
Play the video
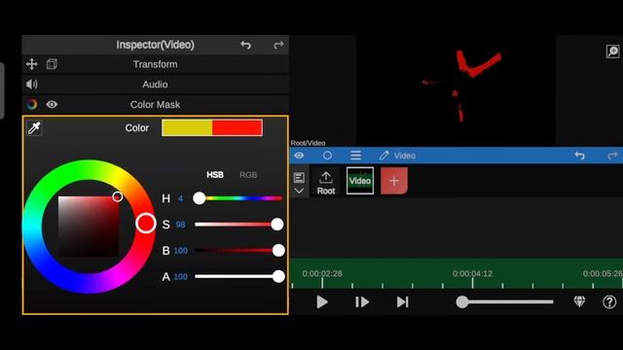tap(322, 302)
